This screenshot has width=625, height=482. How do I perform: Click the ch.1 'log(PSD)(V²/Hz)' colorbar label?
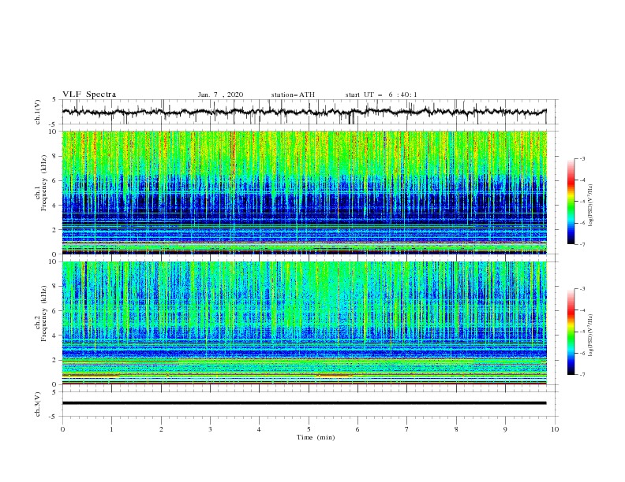pos(591,206)
